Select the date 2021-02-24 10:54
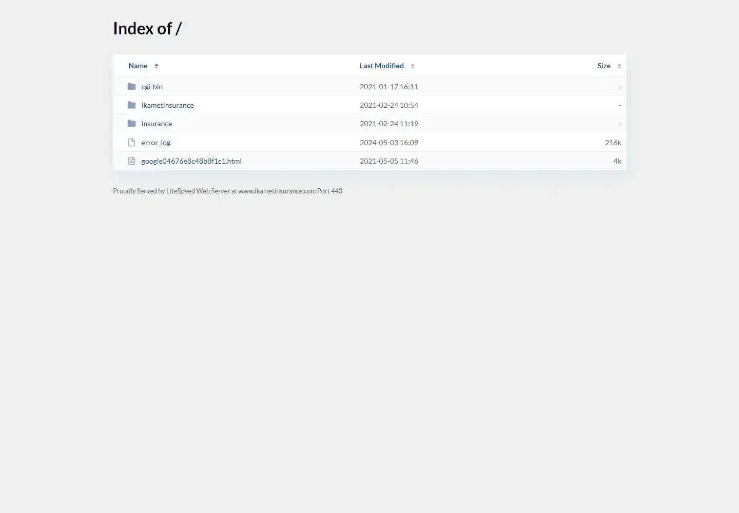Viewport: 739px width, 513px height. click(389, 105)
